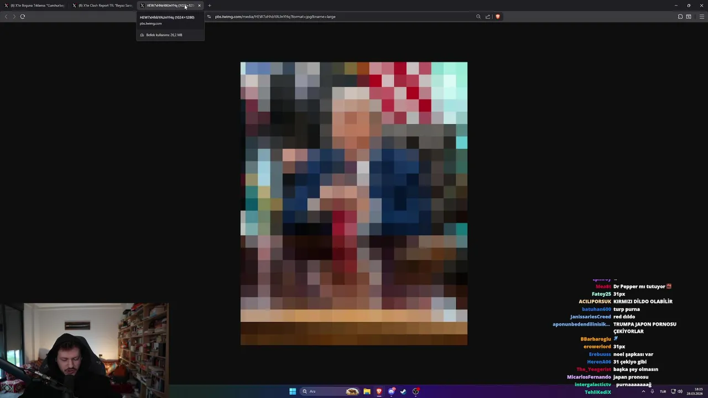Open the network icon in system tray
The width and height of the screenshot is (708, 398).
(x=673, y=391)
